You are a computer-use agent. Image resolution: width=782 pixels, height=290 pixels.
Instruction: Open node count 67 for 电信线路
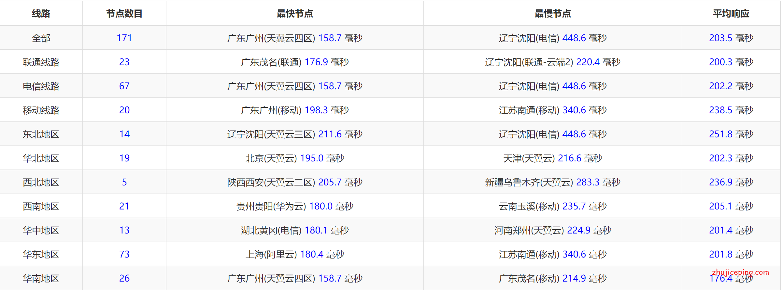click(124, 86)
